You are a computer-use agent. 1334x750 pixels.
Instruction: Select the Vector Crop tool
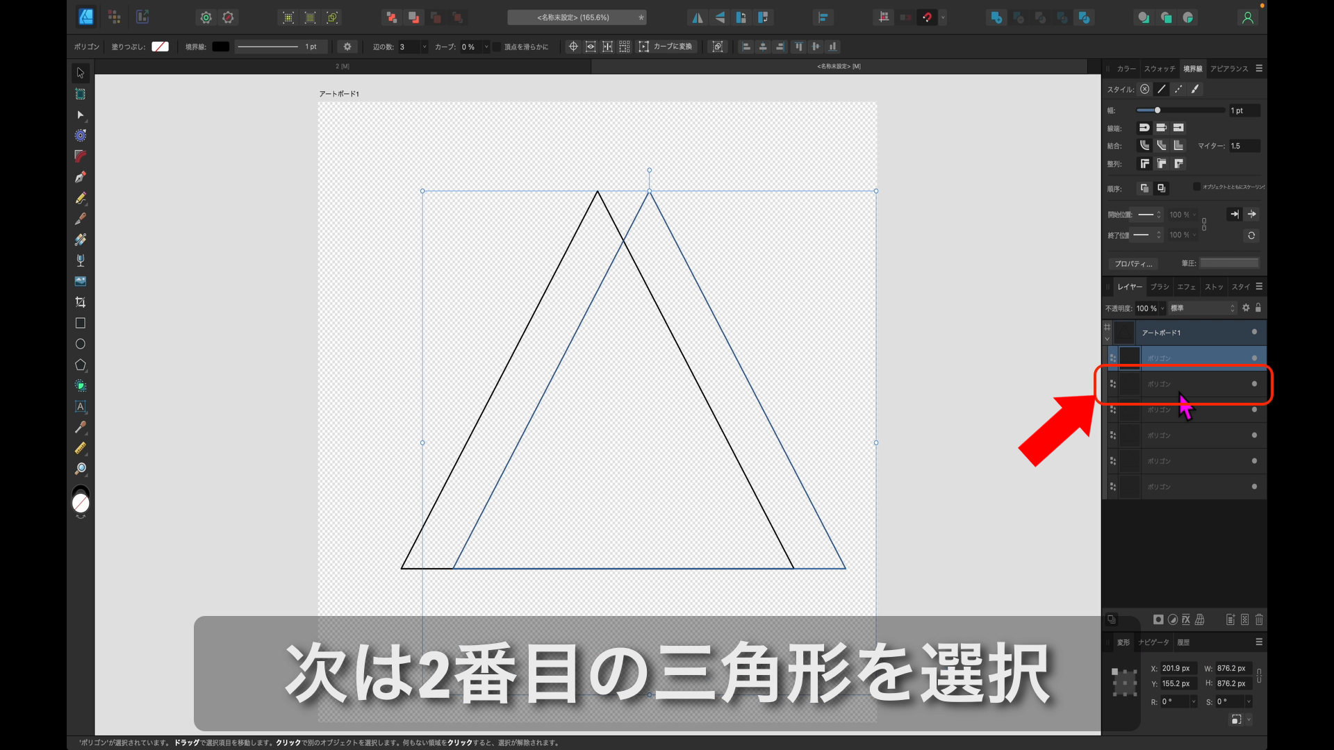(80, 302)
